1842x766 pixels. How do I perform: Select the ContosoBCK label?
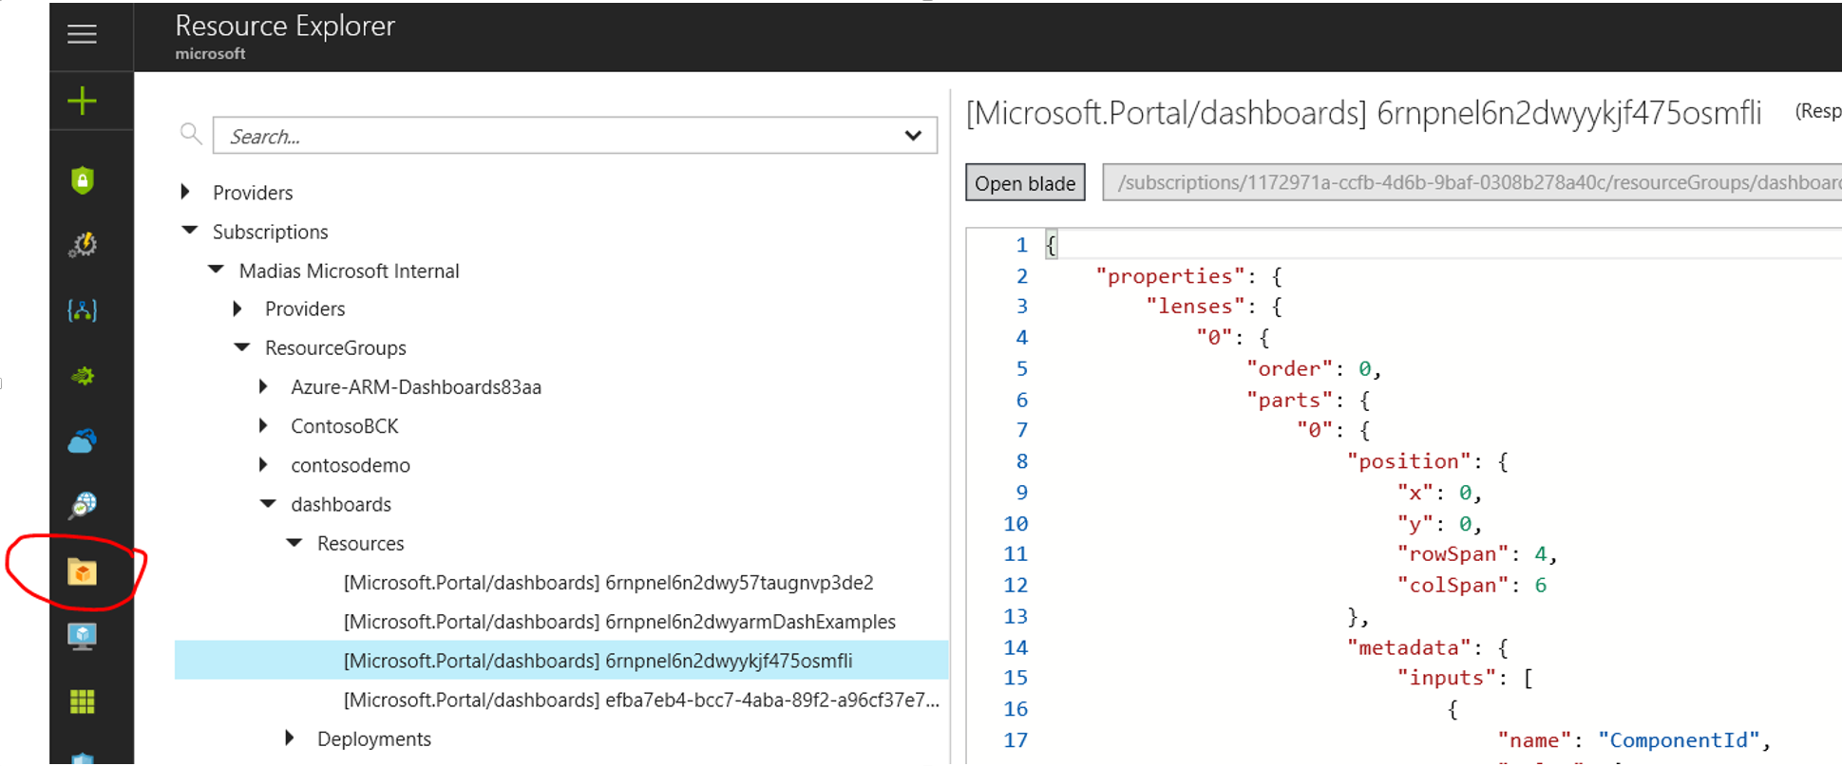pos(344,426)
